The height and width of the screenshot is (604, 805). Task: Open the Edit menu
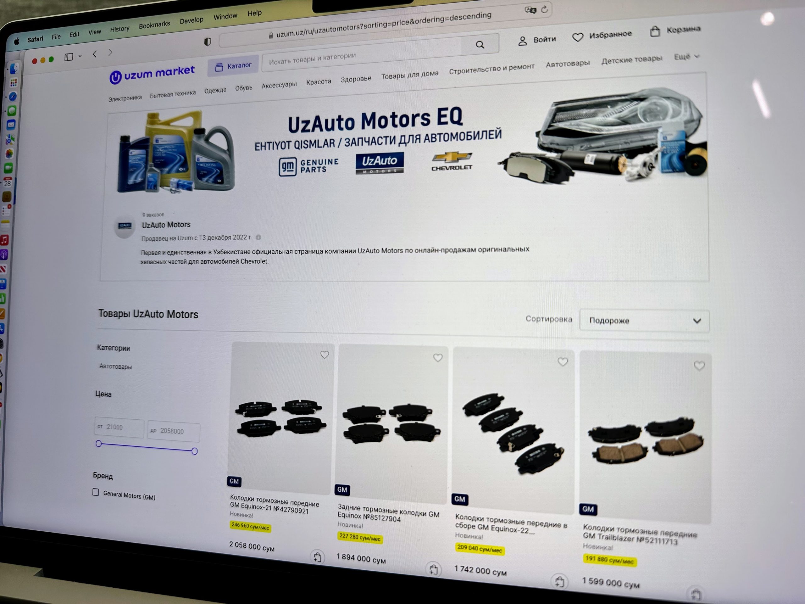pyautogui.click(x=74, y=35)
